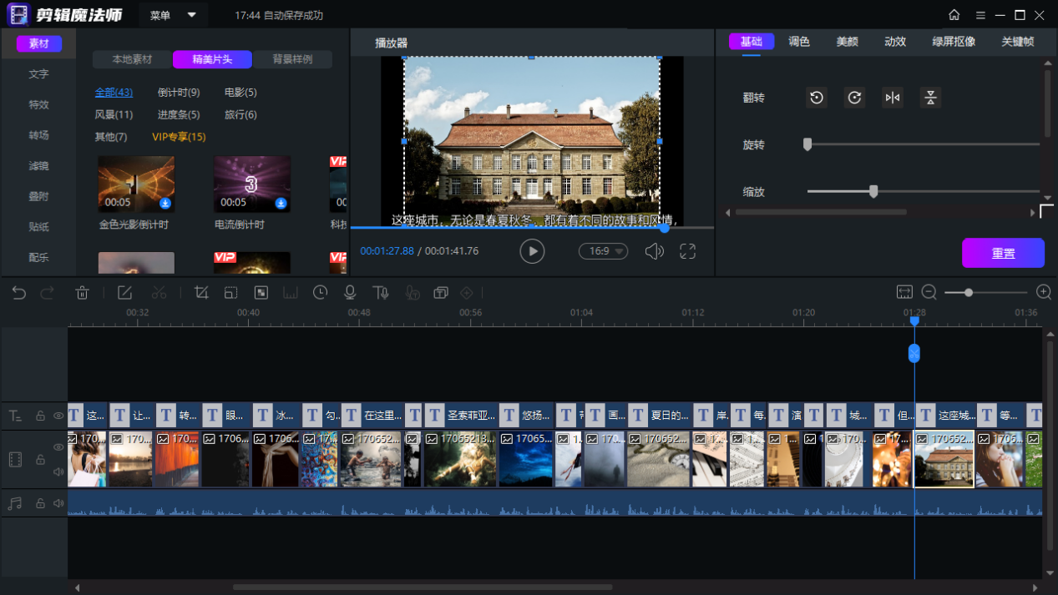
Task: Mute the music track audio
Action: tap(58, 503)
